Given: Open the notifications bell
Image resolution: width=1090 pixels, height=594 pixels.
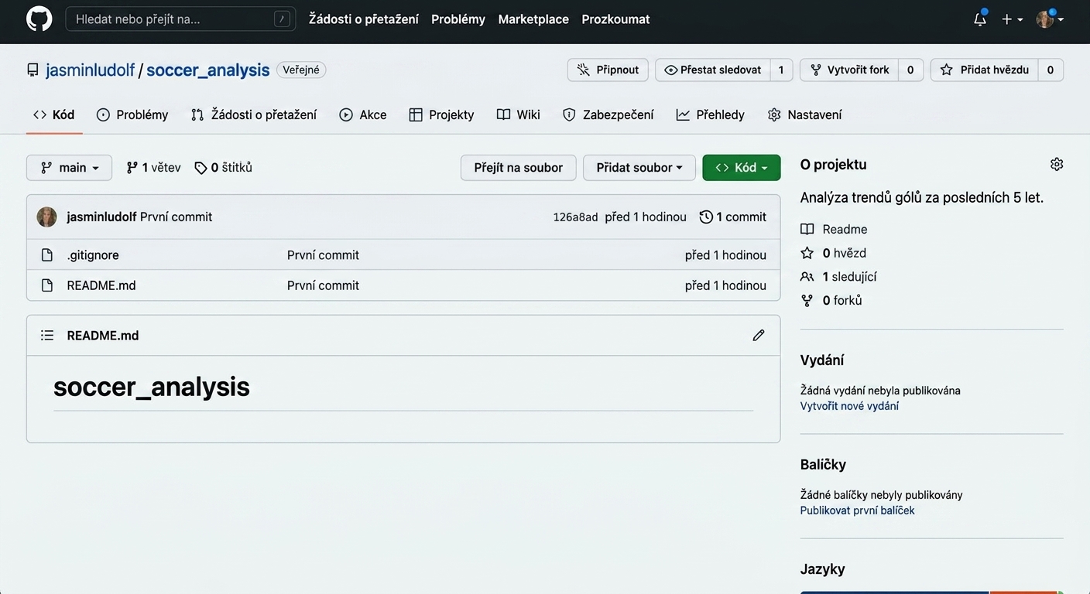Looking at the screenshot, I should pyautogui.click(x=980, y=19).
